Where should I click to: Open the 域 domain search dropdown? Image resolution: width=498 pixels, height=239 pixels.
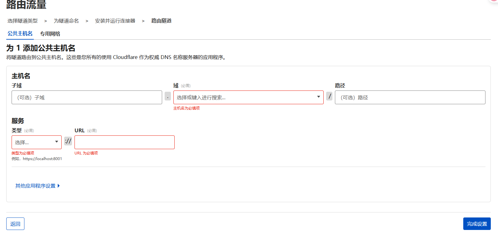click(x=244, y=97)
